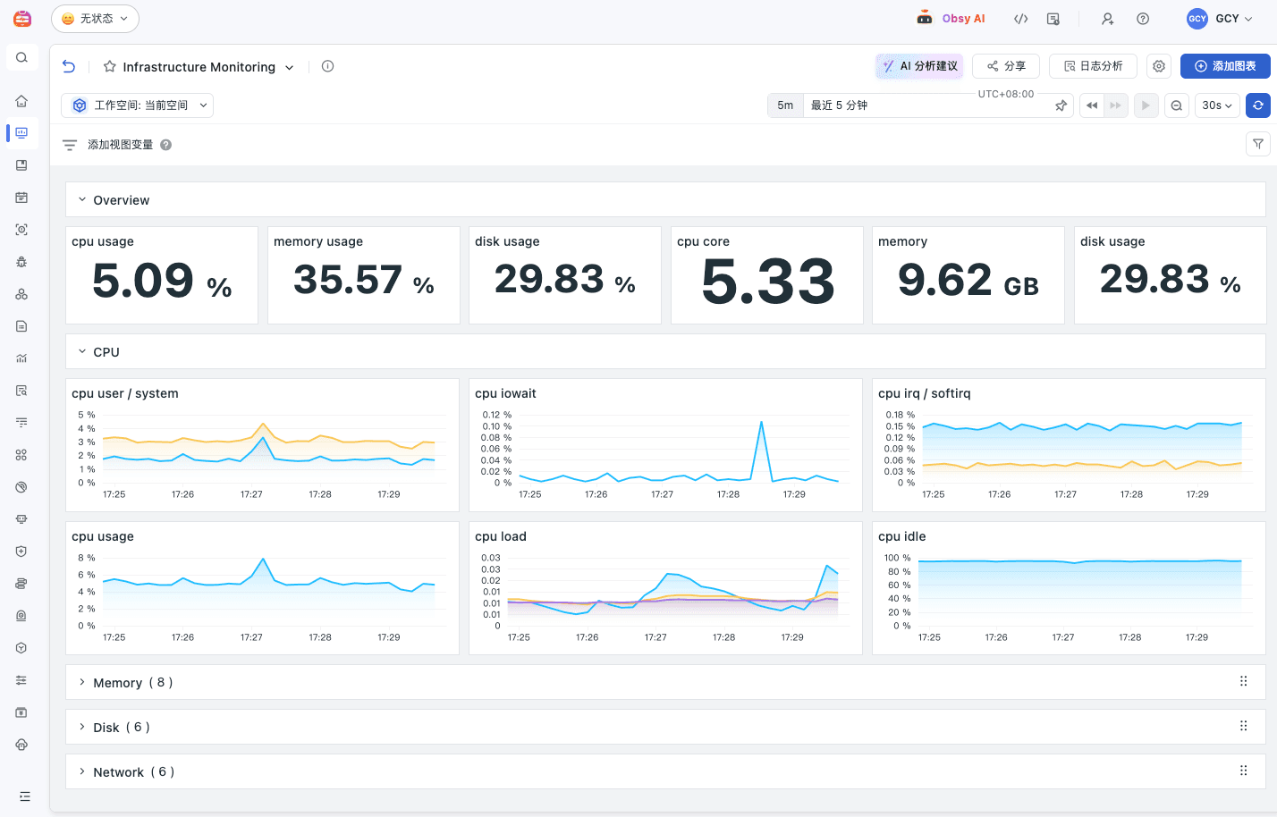
Task: Click the cpu iowait chart panel
Action: (665, 445)
